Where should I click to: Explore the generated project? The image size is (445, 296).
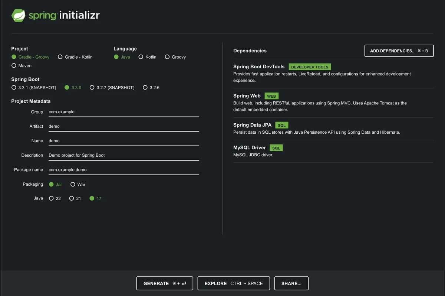pyautogui.click(x=234, y=283)
